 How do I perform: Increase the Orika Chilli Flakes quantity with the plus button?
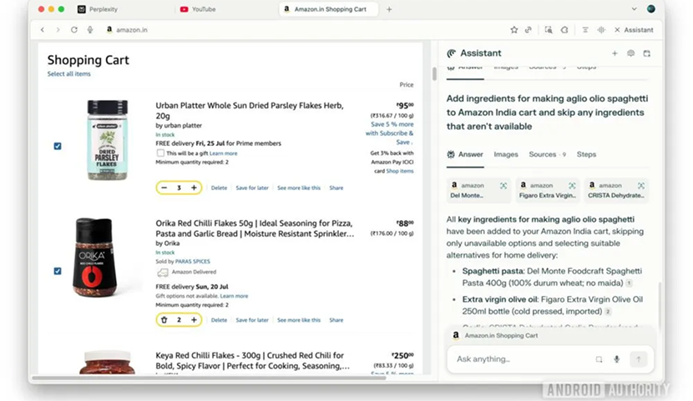(194, 320)
